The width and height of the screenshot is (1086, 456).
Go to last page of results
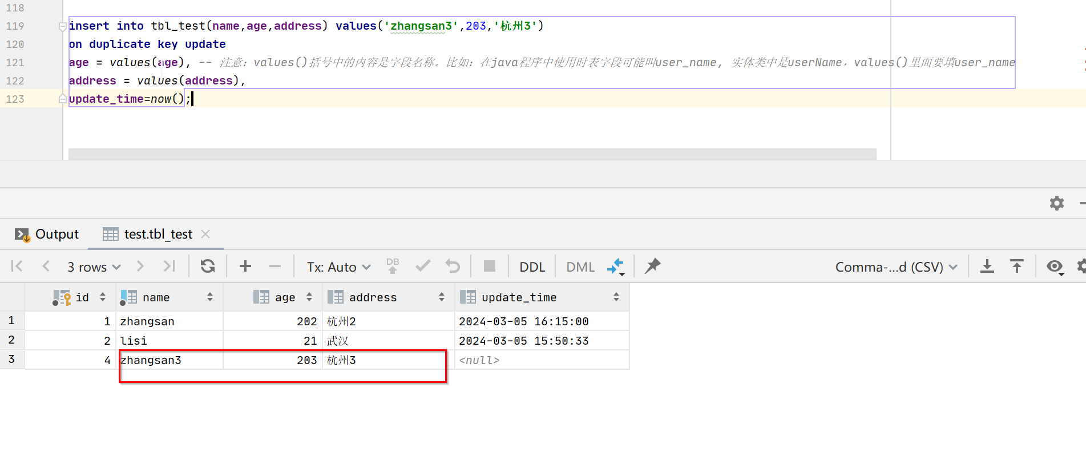point(169,267)
